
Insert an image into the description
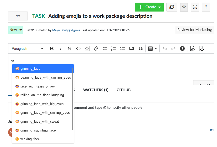(x=132, y=48)
